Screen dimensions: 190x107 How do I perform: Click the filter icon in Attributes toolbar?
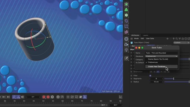point(180,39)
